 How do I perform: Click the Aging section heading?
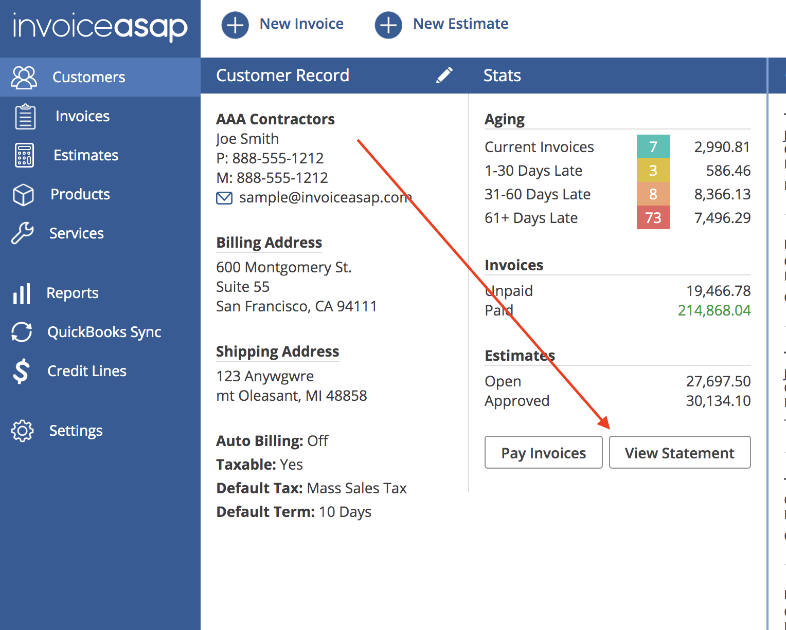click(x=505, y=119)
